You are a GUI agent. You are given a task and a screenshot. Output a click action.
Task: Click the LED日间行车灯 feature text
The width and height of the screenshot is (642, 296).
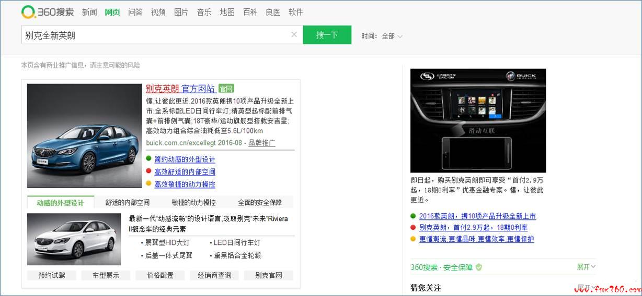[237, 243]
